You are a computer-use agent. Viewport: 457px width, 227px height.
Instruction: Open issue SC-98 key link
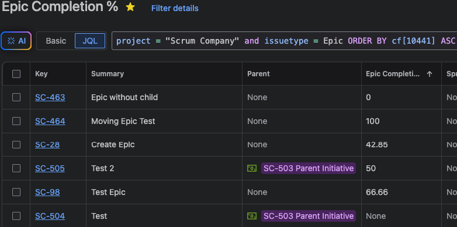pos(47,192)
